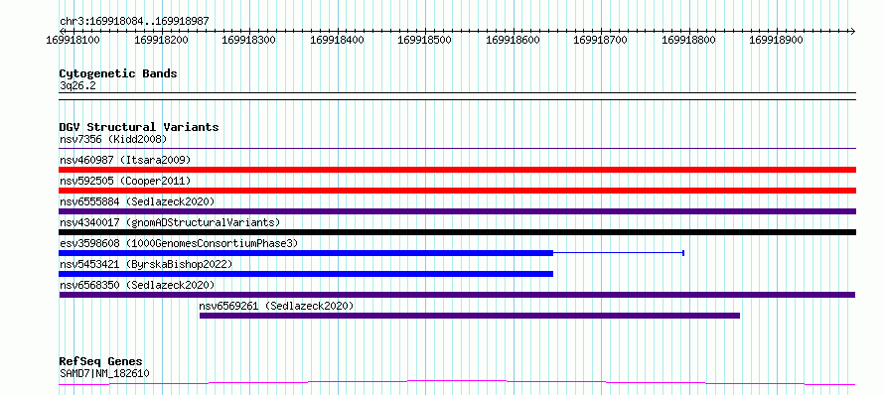Open the SAMD7|NM_182610 gene label
The width and height of the screenshot is (884, 395).
click(104, 373)
